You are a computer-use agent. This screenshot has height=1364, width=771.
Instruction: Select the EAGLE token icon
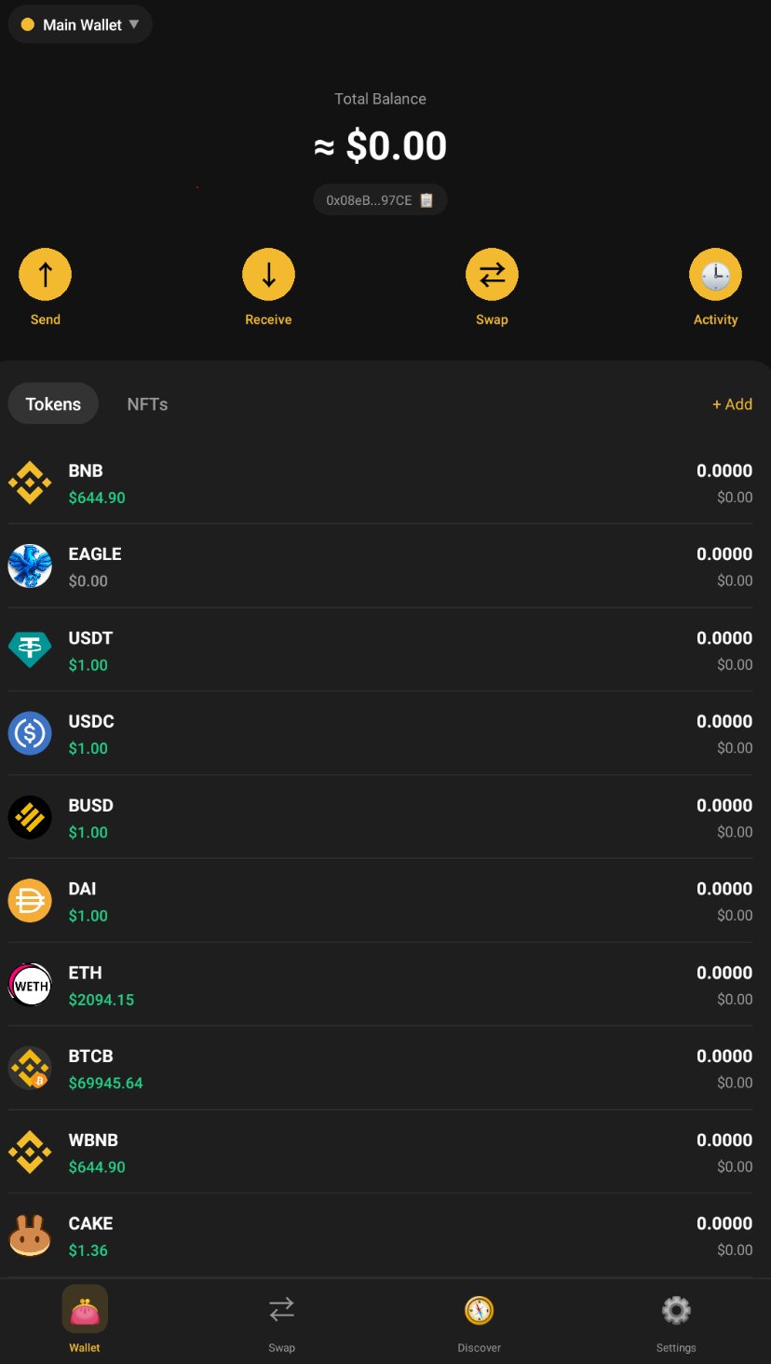tap(30, 566)
